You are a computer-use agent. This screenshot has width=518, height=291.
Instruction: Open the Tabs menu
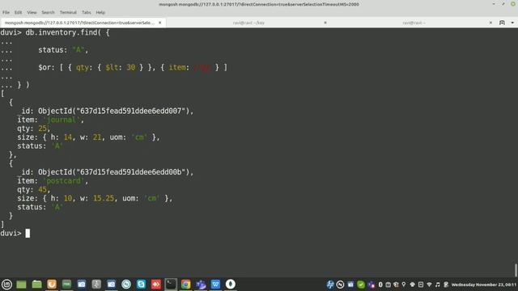click(x=87, y=13)
